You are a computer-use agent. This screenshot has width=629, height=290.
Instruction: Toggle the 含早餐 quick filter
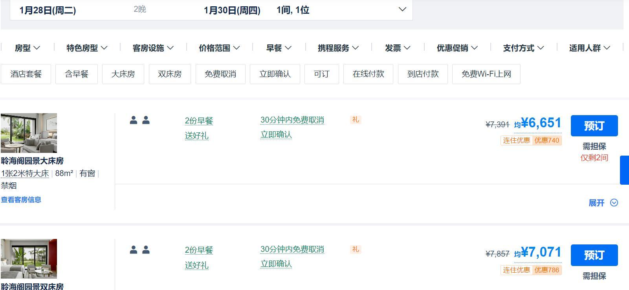[77, 74]
